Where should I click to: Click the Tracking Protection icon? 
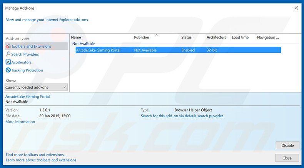tap(8, 70)
